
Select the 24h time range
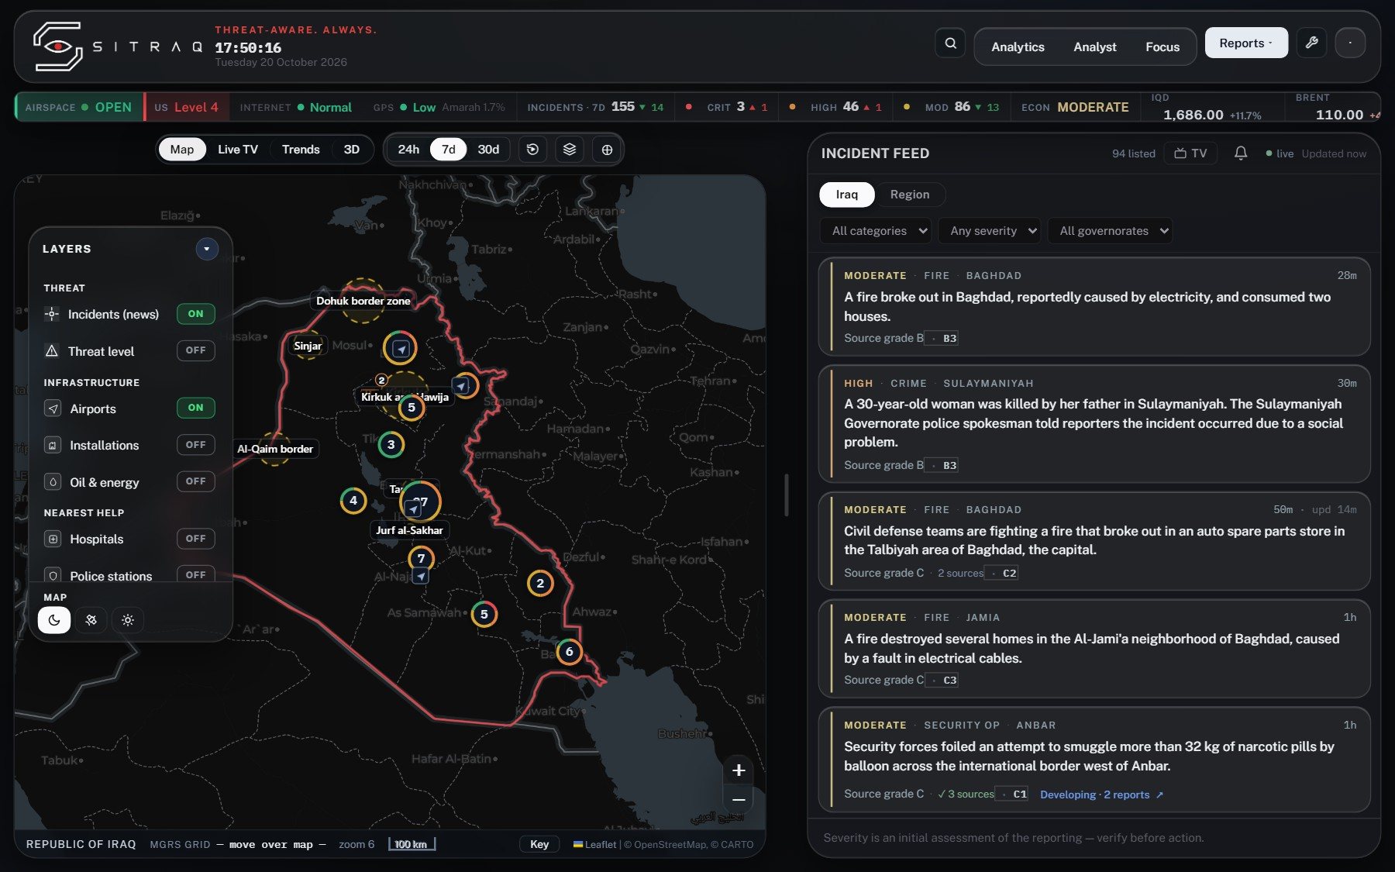(408, 150)
